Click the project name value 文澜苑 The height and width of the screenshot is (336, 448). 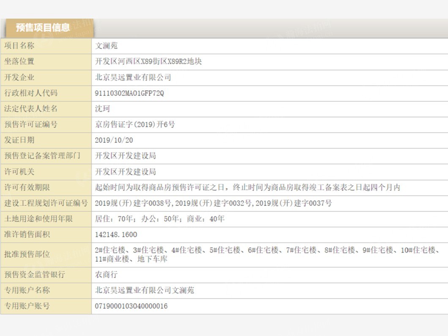click(106, 46)
